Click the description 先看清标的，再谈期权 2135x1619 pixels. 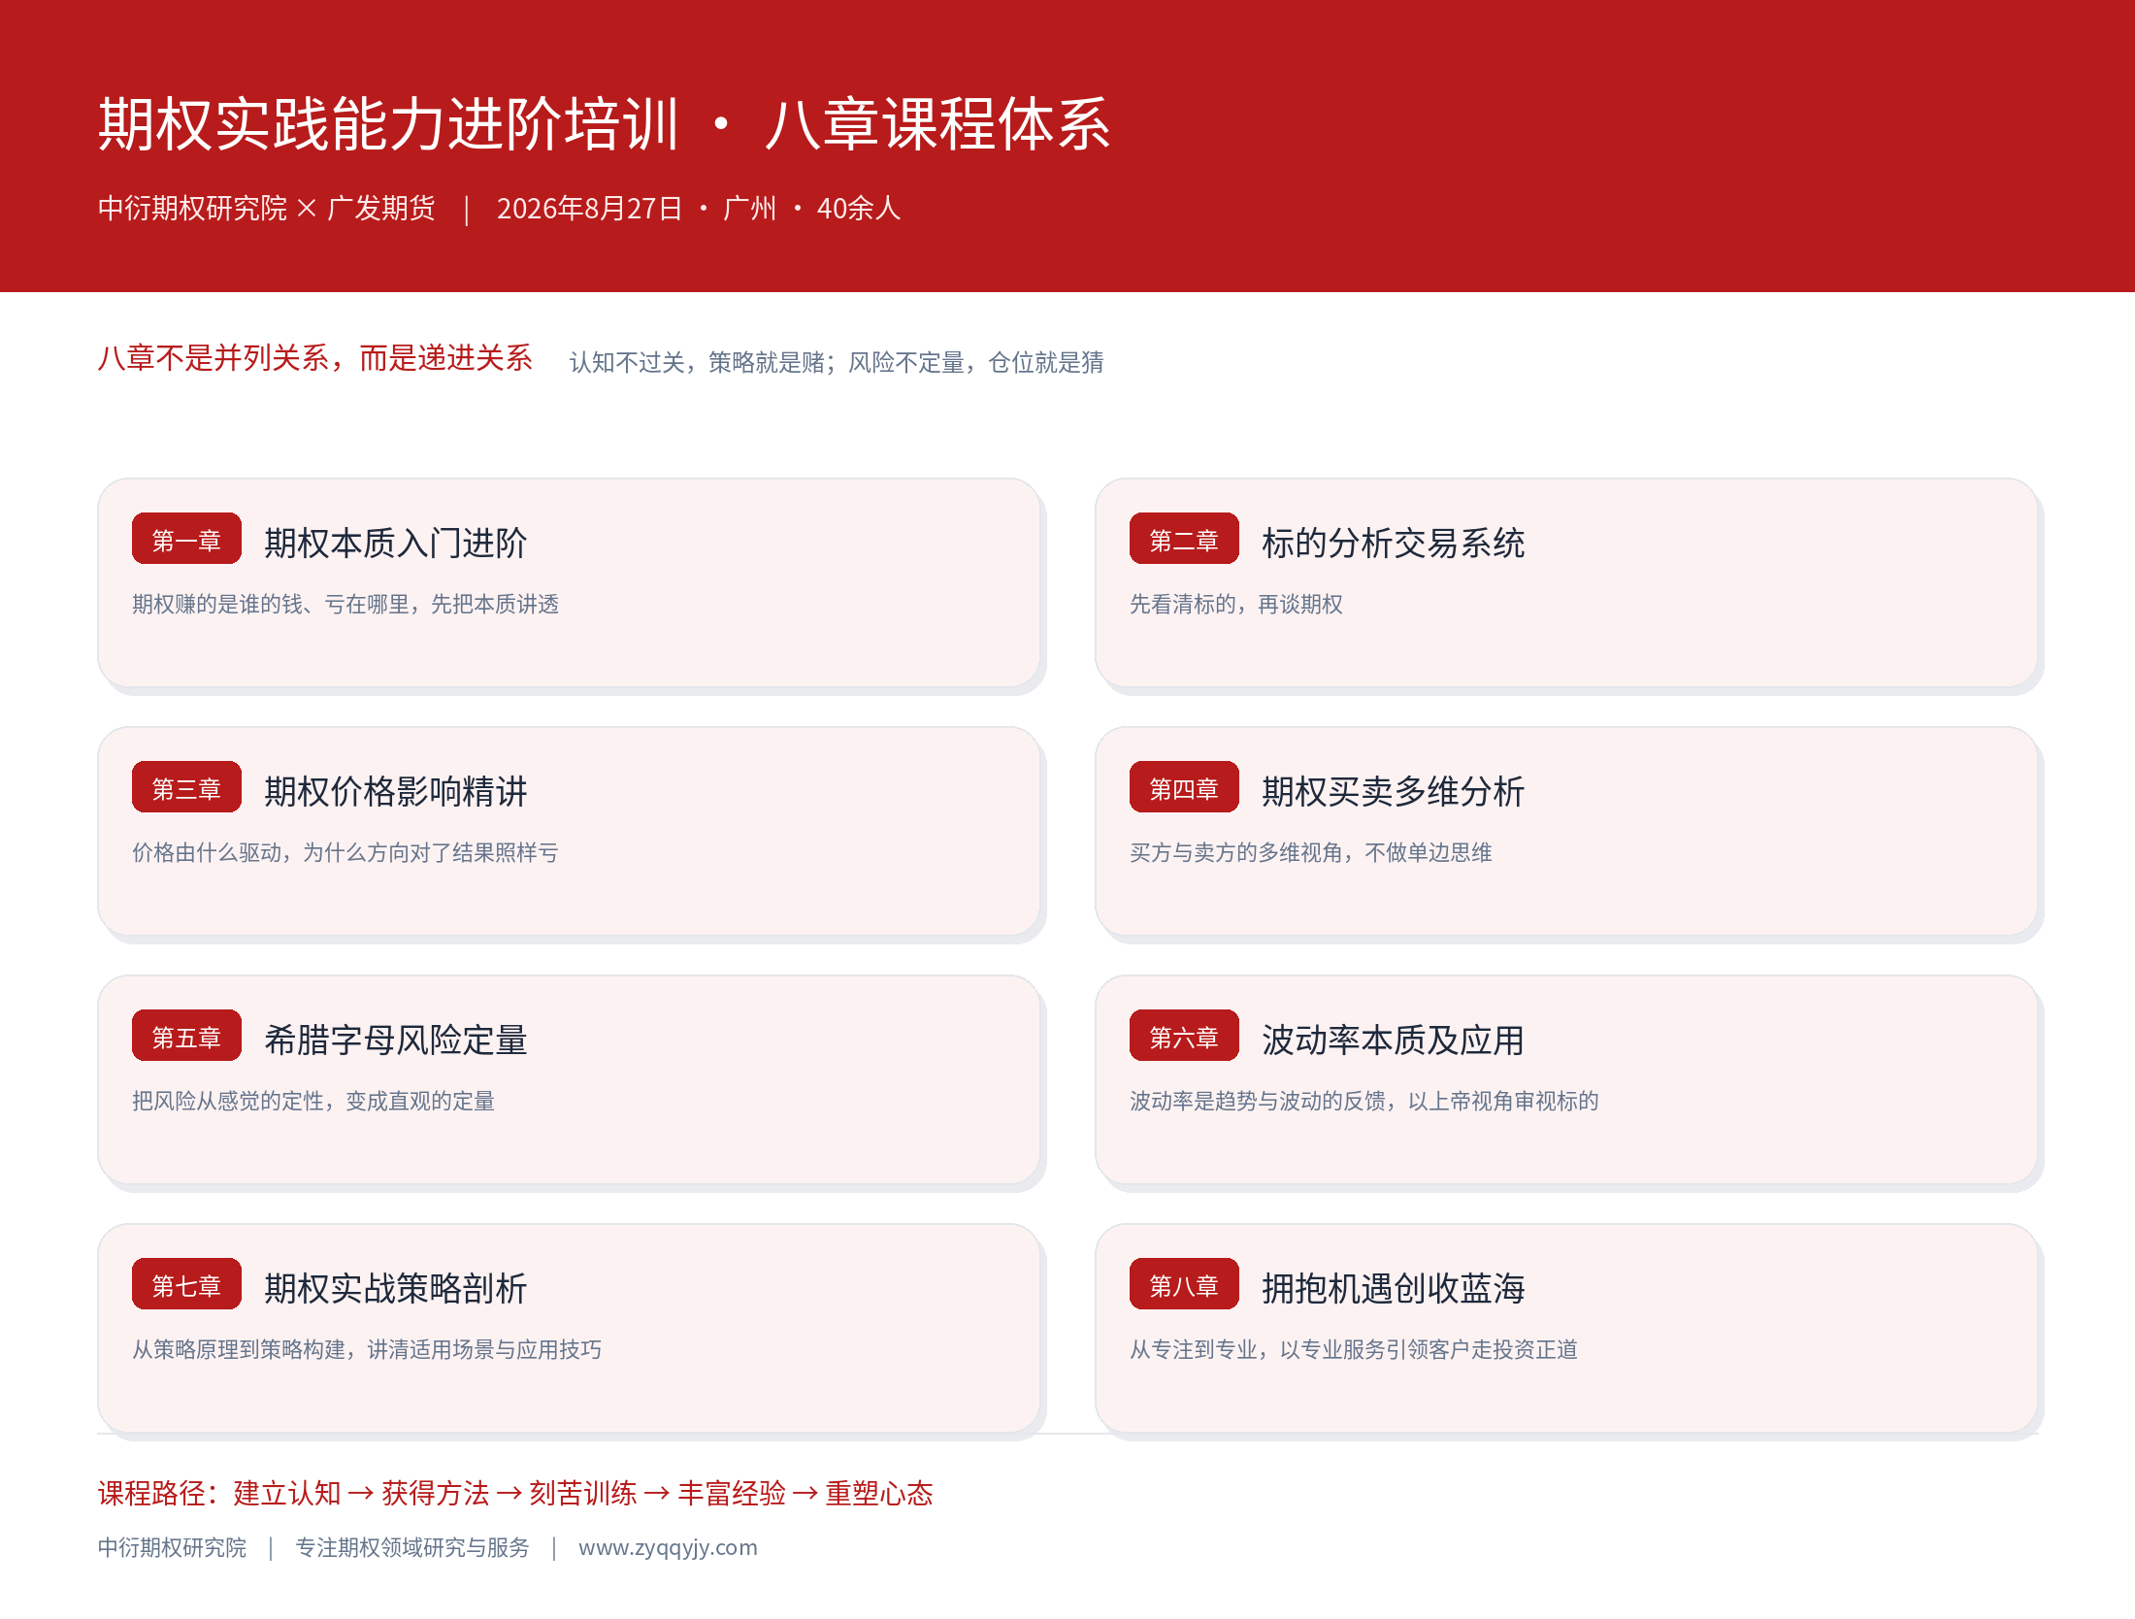point(1236,604)
